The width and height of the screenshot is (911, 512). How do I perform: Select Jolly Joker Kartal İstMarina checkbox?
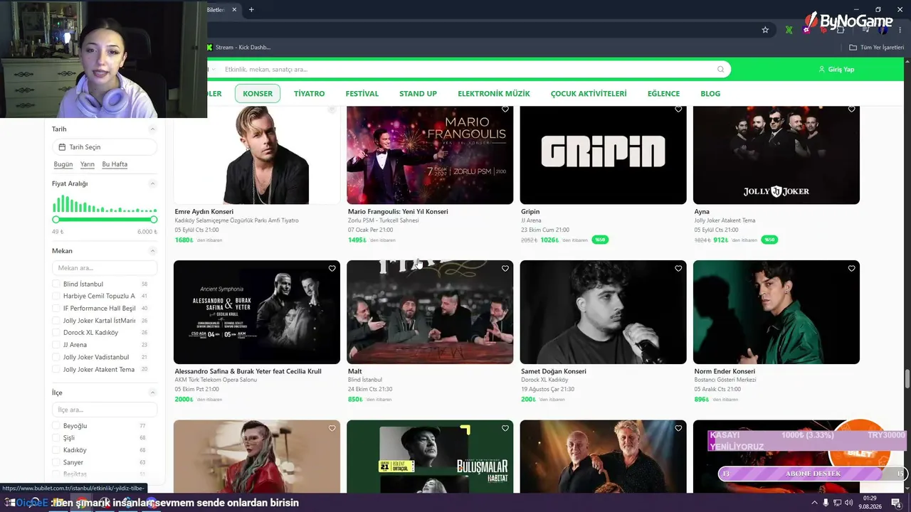56,321
